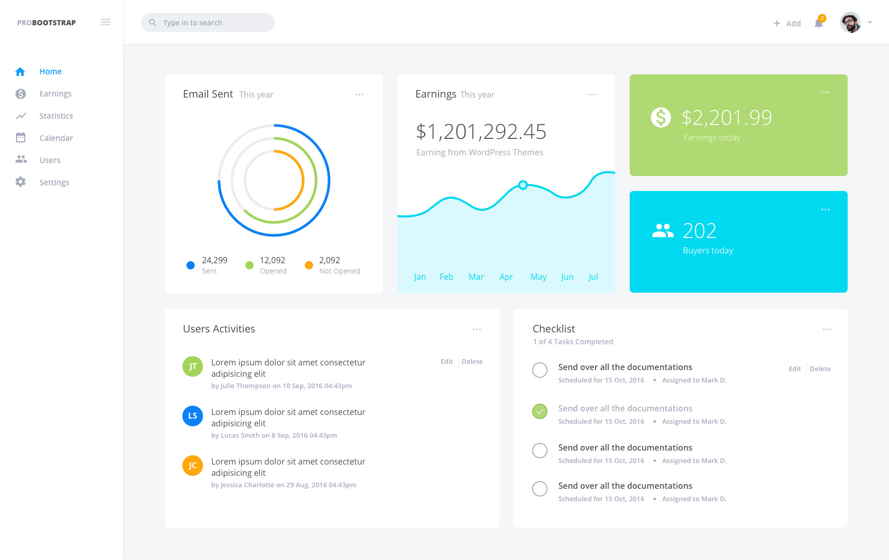Click the highlighted point on the earnings chart

tap(523, 185)
